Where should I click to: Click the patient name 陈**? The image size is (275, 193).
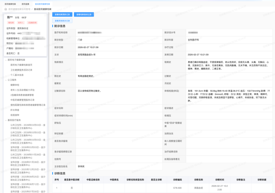(x=10, y=17)
